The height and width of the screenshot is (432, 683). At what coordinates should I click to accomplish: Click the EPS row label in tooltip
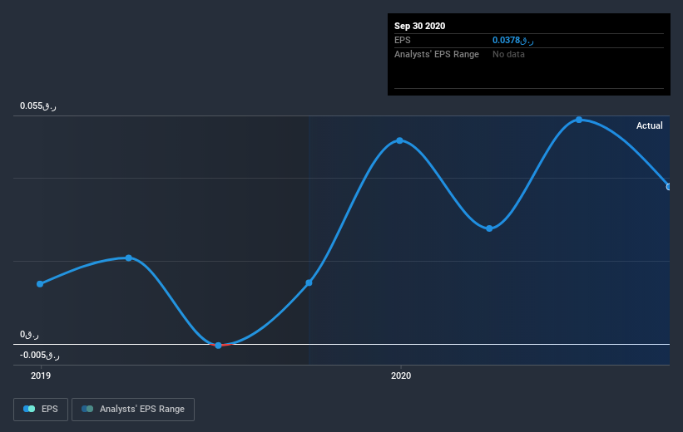point(403,40)
